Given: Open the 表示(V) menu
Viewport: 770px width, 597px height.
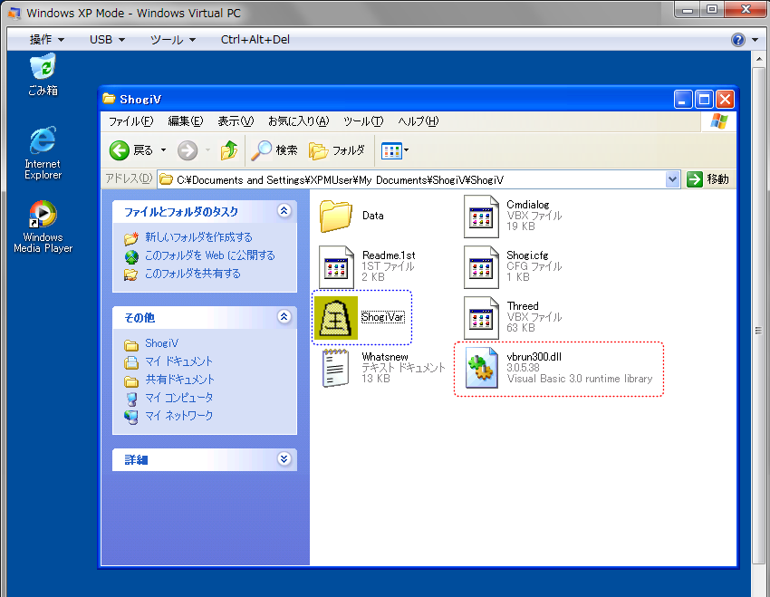Looking at the screenshot, I should click(x=236, y=121).
